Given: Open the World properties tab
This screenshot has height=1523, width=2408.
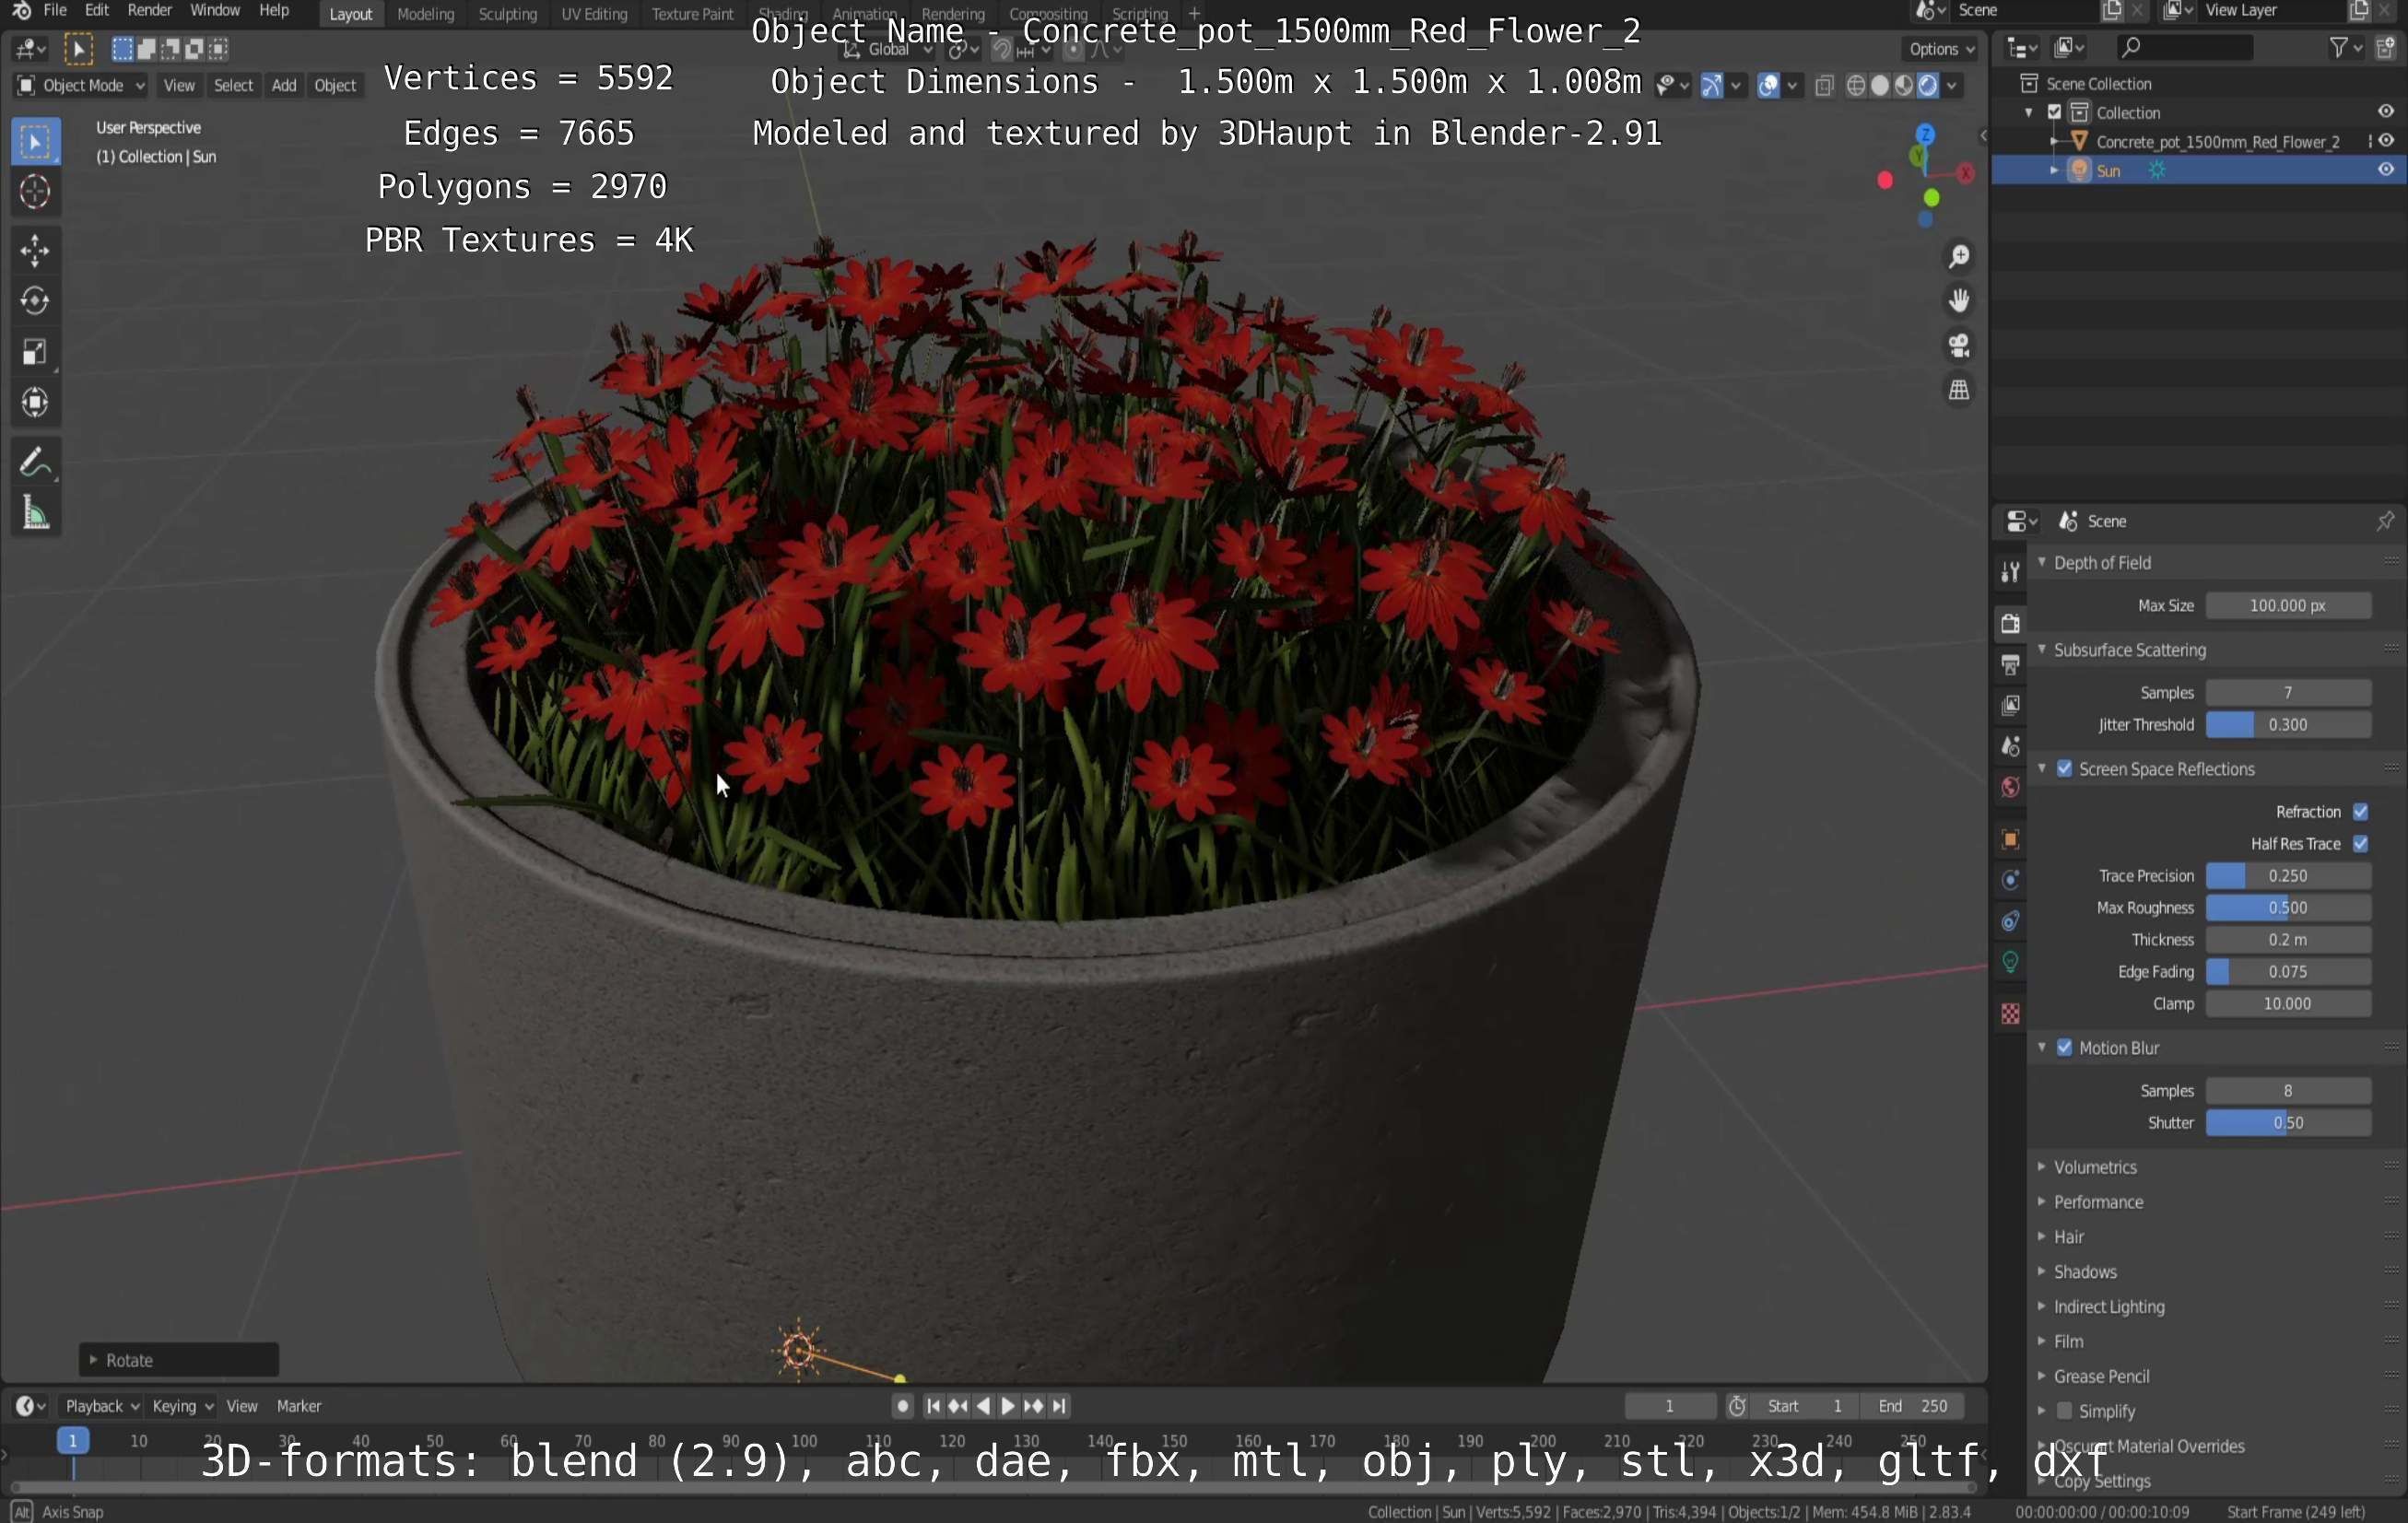Looking at the screenshot, I should pyautogui.click(x=2010, y=787).
